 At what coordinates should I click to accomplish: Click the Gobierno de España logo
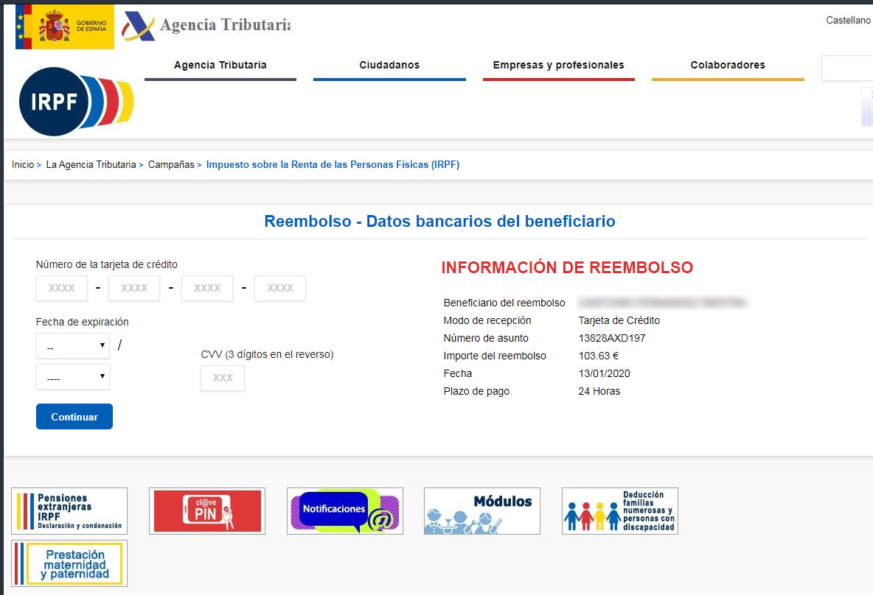click(x=65, y=27)
